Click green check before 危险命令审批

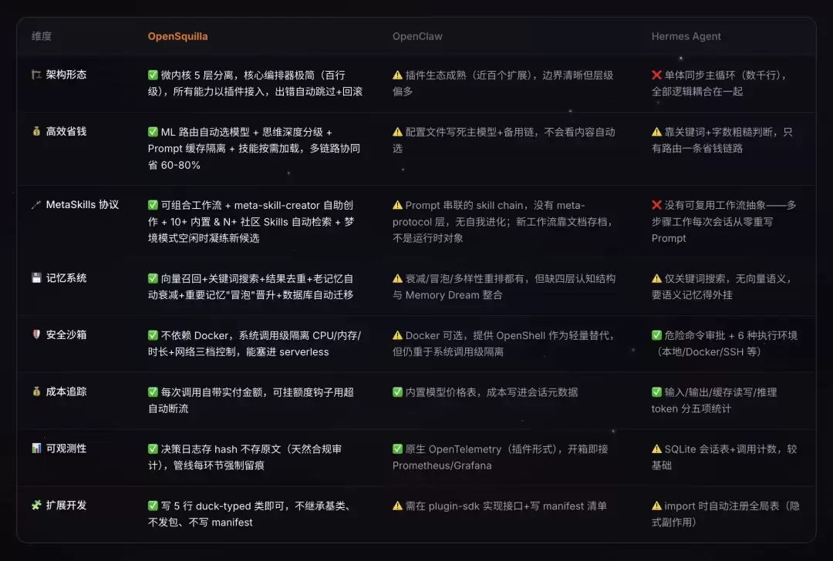click(x=656, y=335)
